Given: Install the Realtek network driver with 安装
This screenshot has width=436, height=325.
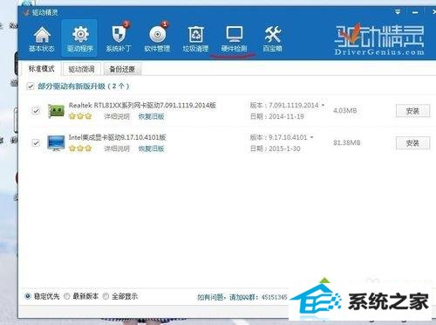Looking at the screenshot, I should [412, 111].
